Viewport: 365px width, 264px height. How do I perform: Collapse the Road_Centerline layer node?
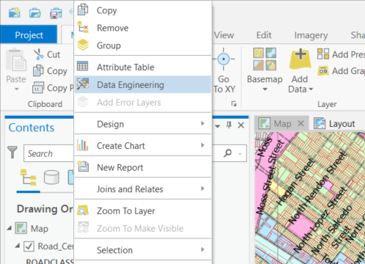[x=18, y=246]
